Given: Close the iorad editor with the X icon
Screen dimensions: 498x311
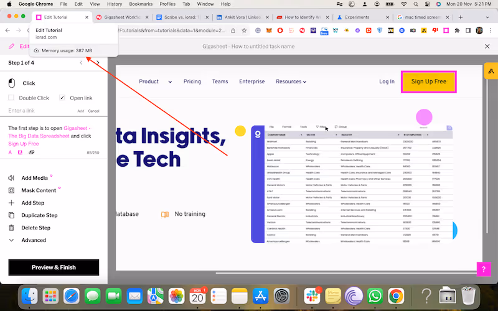Looking at the screenshot, I should [487, 46].
